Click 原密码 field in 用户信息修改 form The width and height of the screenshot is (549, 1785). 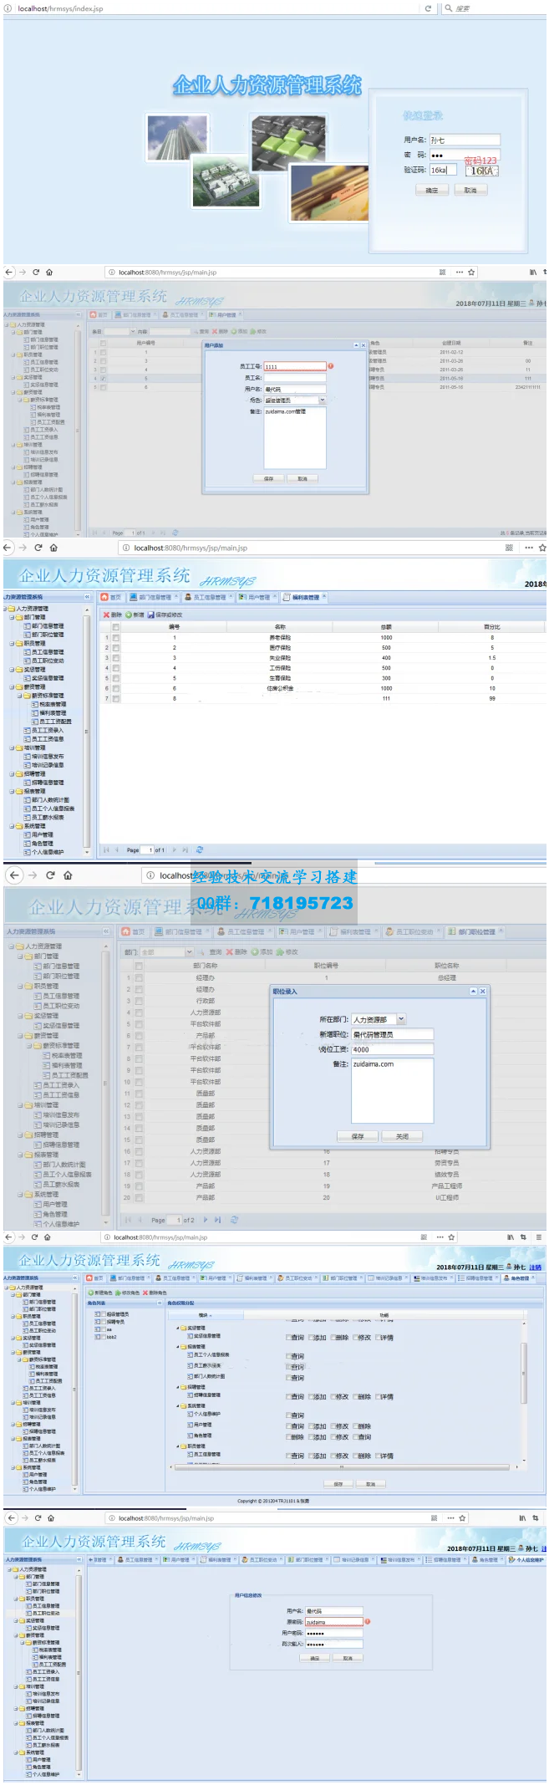click(334, 1622)
